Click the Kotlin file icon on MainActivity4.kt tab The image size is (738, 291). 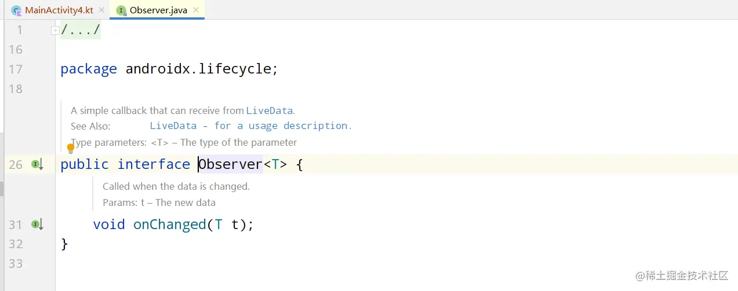coord(16,10)
